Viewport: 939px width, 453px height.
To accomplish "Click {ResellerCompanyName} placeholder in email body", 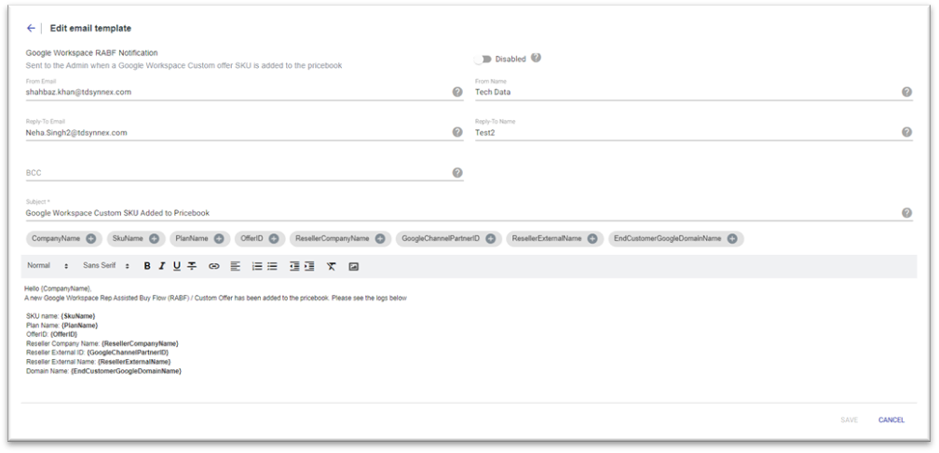I will point(140,343).
